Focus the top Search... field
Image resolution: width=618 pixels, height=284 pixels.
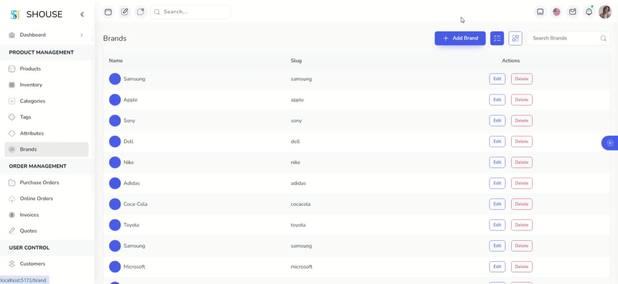tap(190, 12)
